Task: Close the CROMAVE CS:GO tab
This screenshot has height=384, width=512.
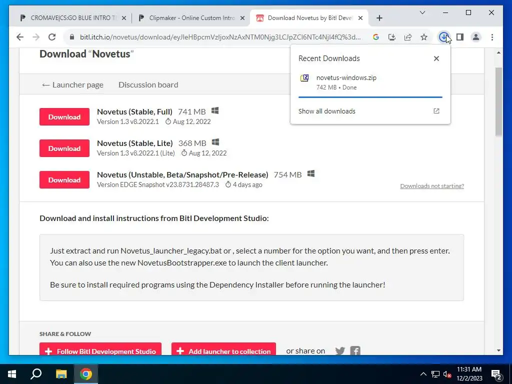Action: (124, 18)
